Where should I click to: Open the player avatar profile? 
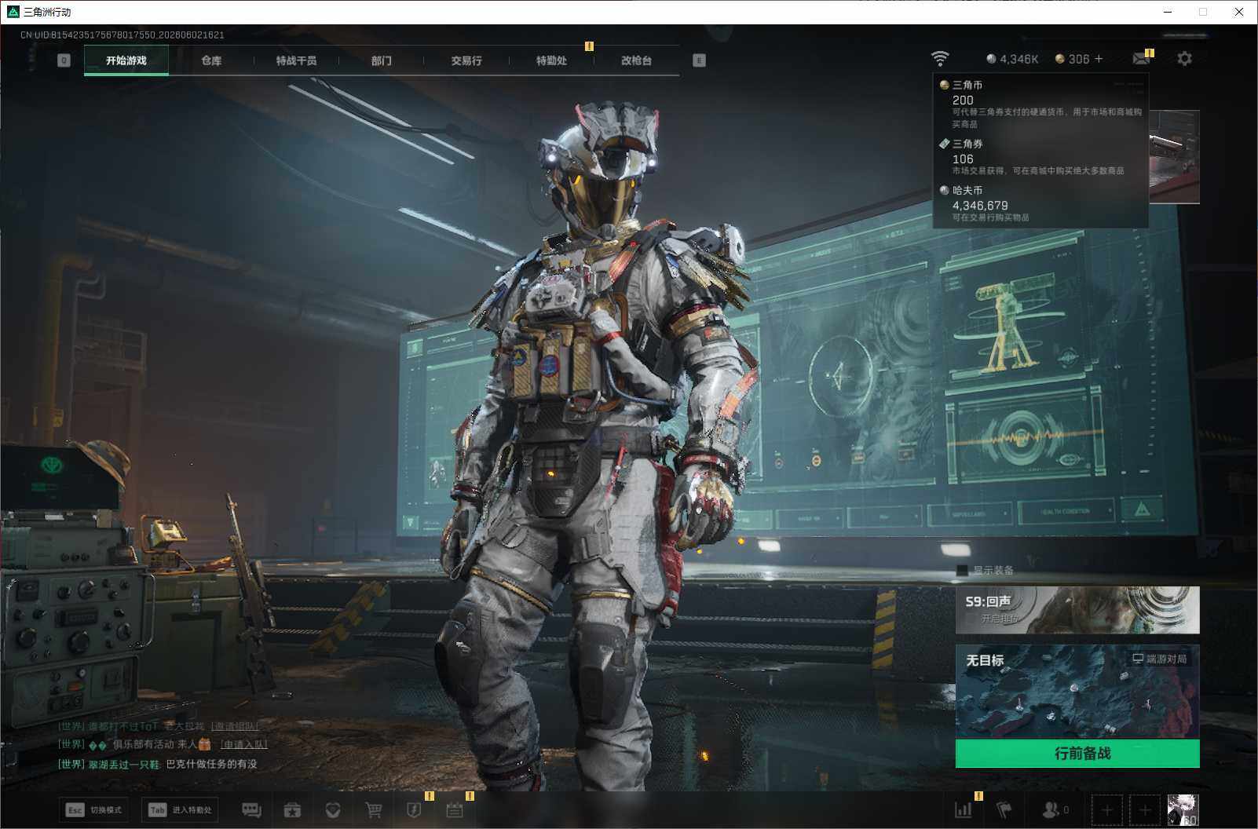1183,810
